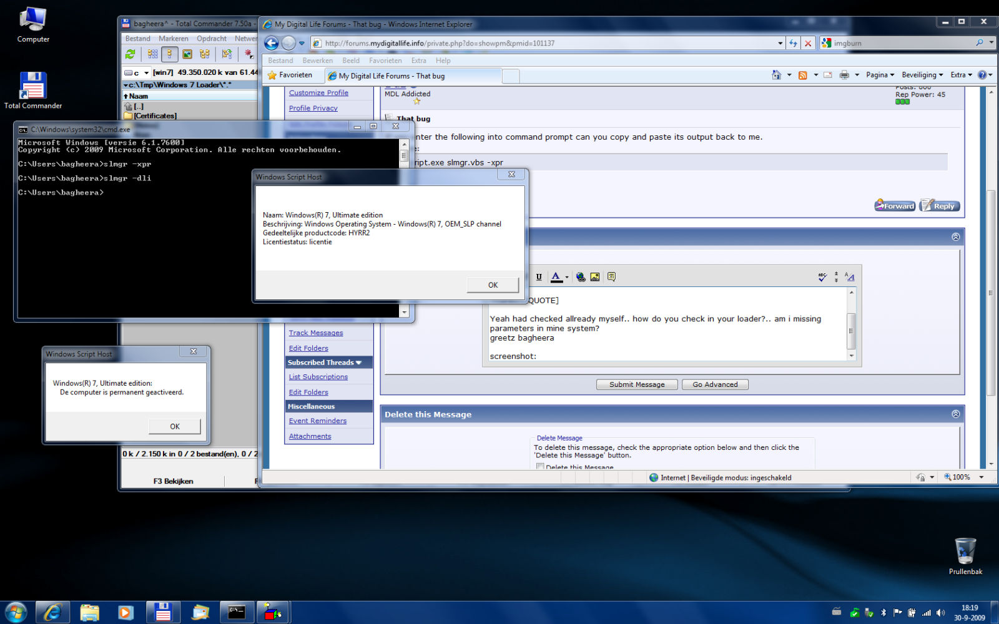Open Bewerken menu in Internet Explorer
The height and width of the screenshot is (624, 999).
point(318,61)
